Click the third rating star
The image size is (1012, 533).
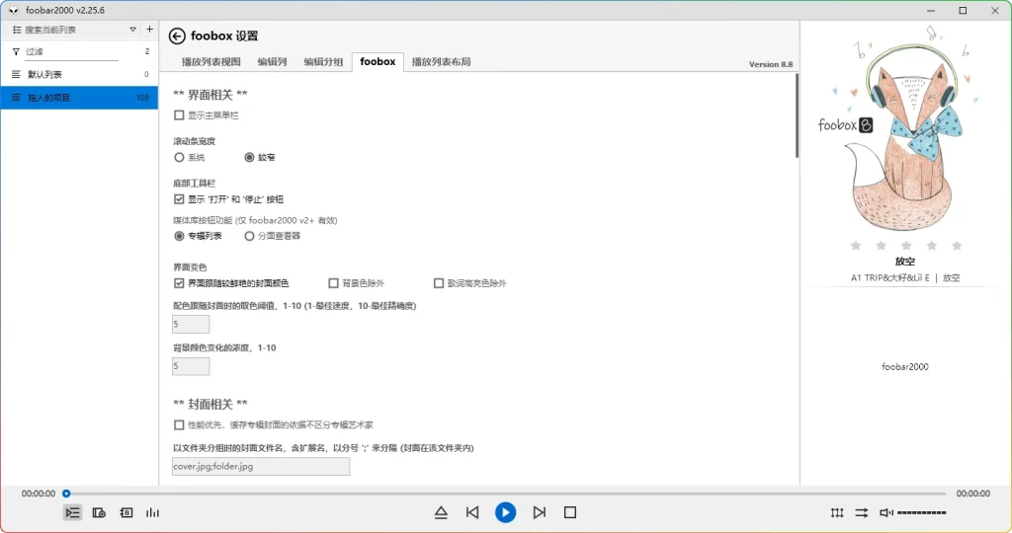(x=906, y=245)
